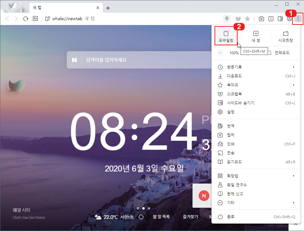Click the 전체모드 fullscreen option

pyautogui.click(x=282, y=53)
